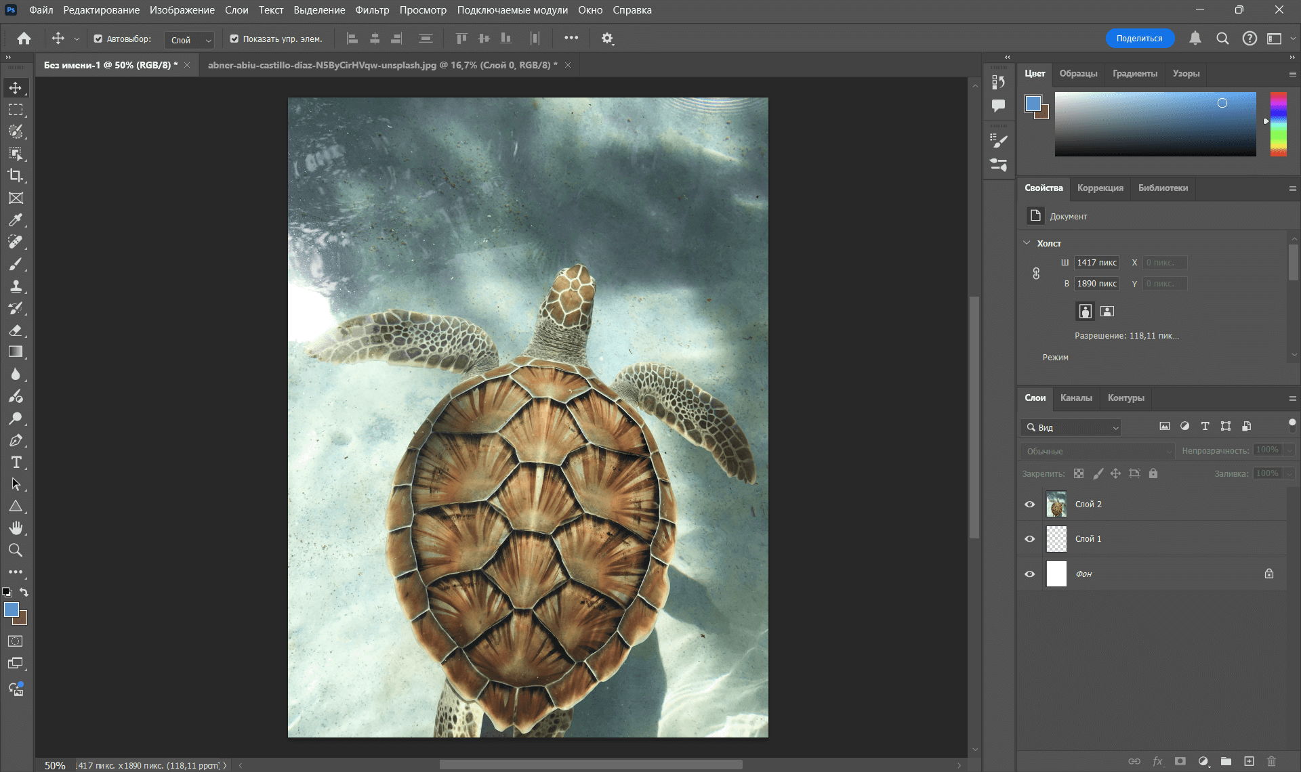Hide the Слой 2 layer
The image size is (1301, 772).
click(1030, 504)
